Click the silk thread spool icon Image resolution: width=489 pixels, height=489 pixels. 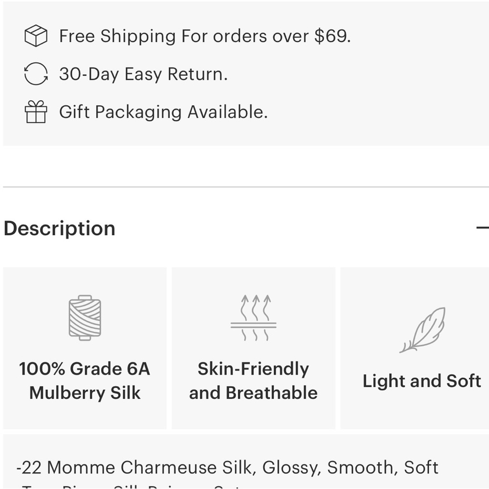85,318
